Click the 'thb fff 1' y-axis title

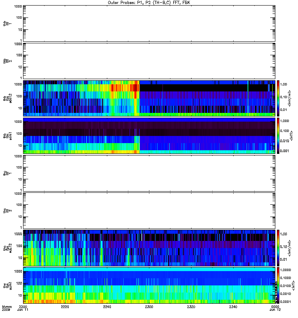pyautogui.click(x=7, y=23)
